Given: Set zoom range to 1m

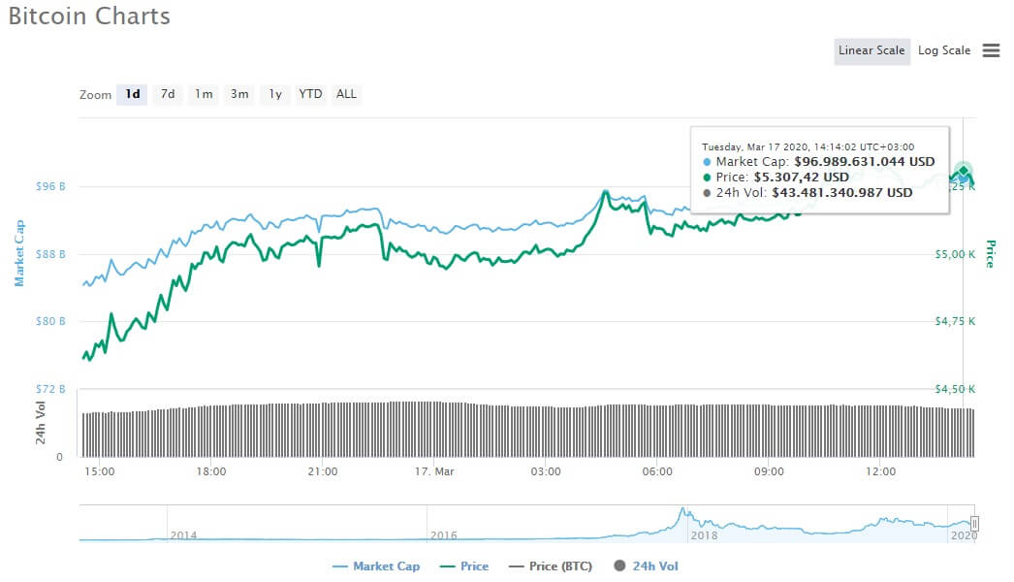Looking at the screenshot, I should pos(204,94).
